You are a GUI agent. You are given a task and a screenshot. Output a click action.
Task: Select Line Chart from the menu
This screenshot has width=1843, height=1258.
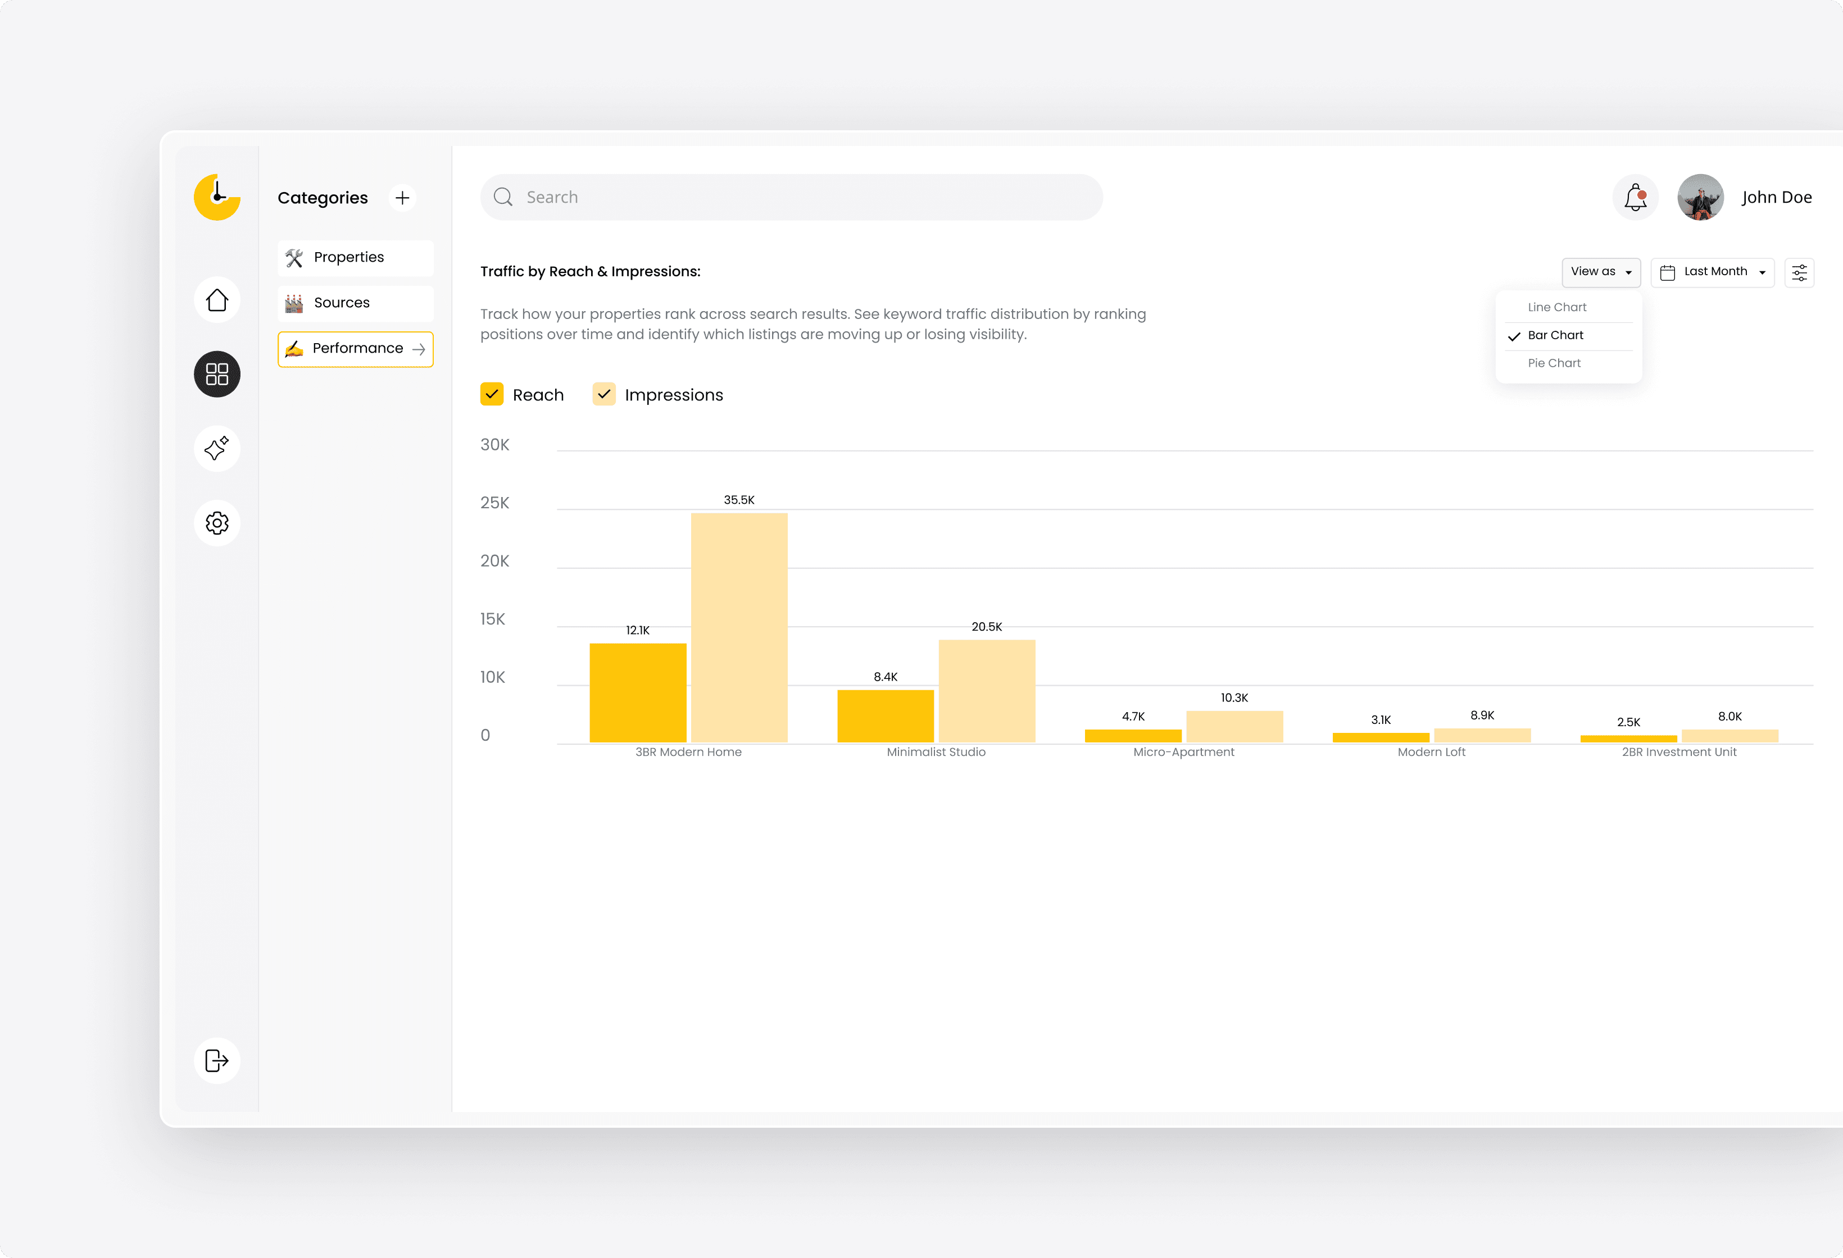[1569, 308]
